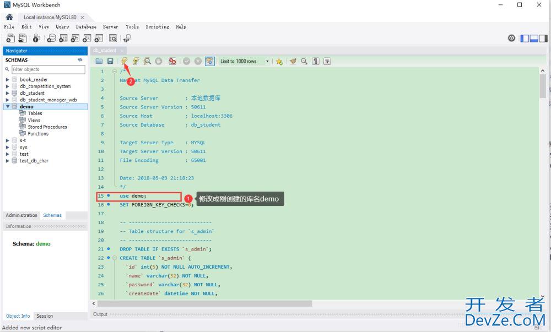Switch to the Administration tab
This screenshot has height=332, width=551.
coord(21,215)
